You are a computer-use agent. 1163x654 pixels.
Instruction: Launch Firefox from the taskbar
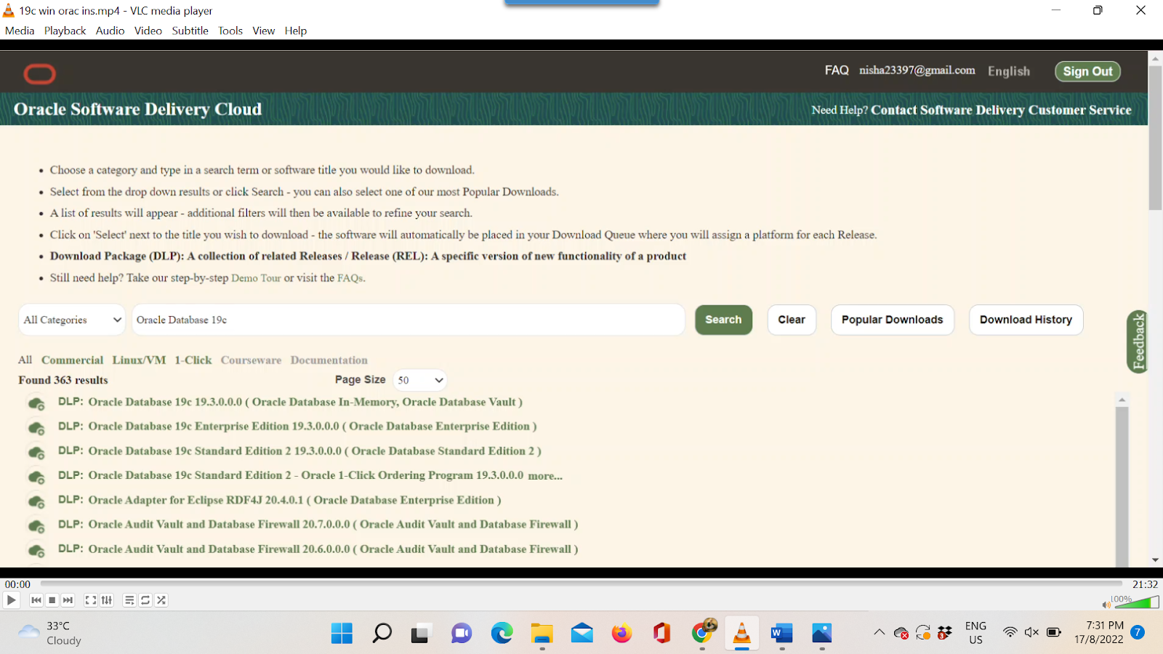[x=621, y=634]
